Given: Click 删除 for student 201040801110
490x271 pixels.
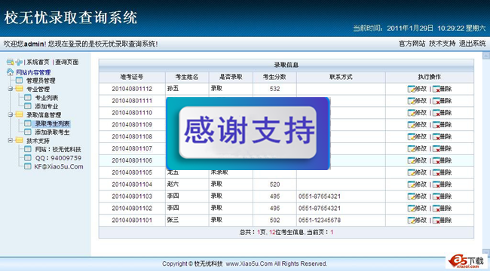Looking at the screenshot, I should click(443, 113).
